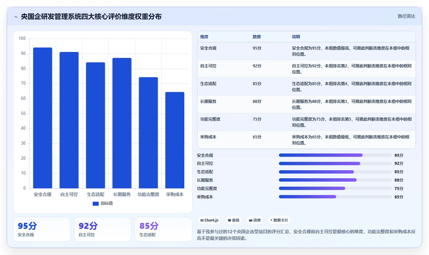This screenshot has height=255, width=429.
Task: Click the 自主可控 progress bar
Action: [x=335, y=164]
